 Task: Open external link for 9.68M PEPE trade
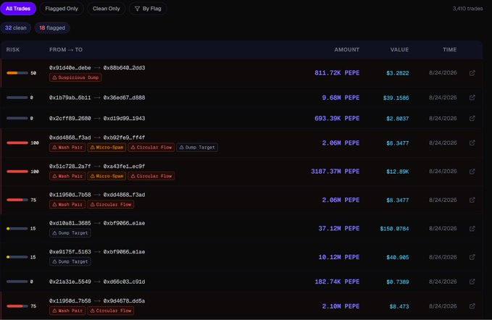tap(472, 98)
